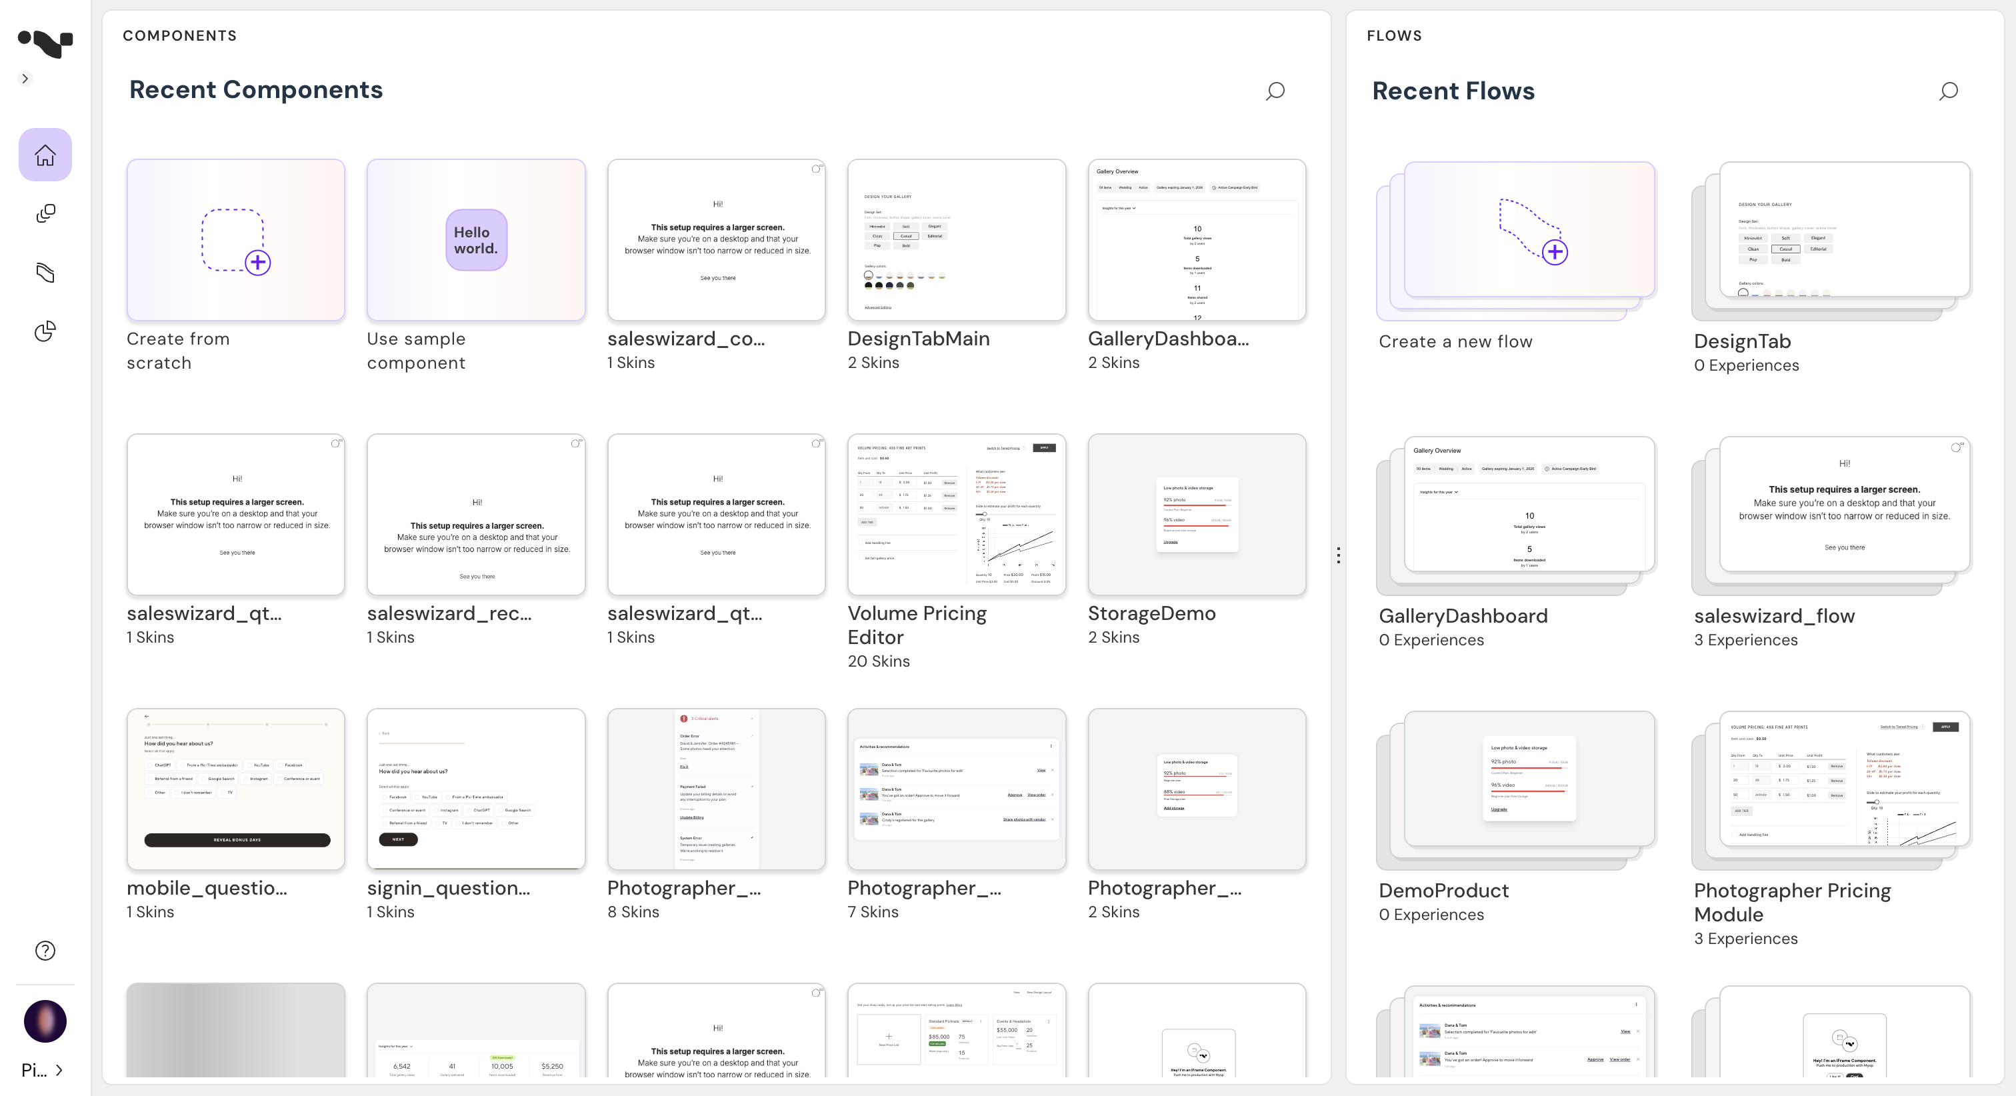Viewport: 2016px width, 1096px height.
Task: Open the help question mark icon
Action: click(45, 951)
